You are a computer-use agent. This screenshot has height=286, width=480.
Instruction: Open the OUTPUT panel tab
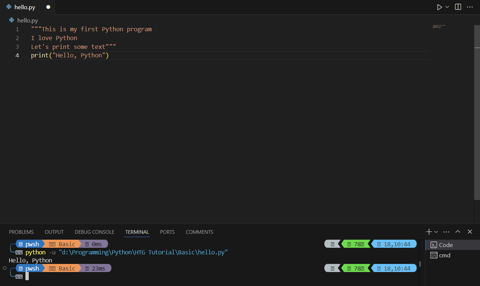click(54, 232)
